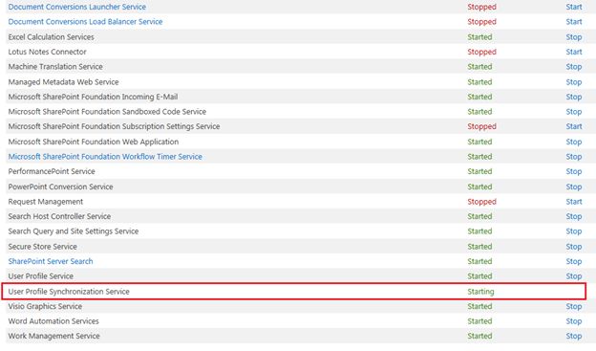
Task: Stop Search Host Controller Service
Action: click(574, 216)
